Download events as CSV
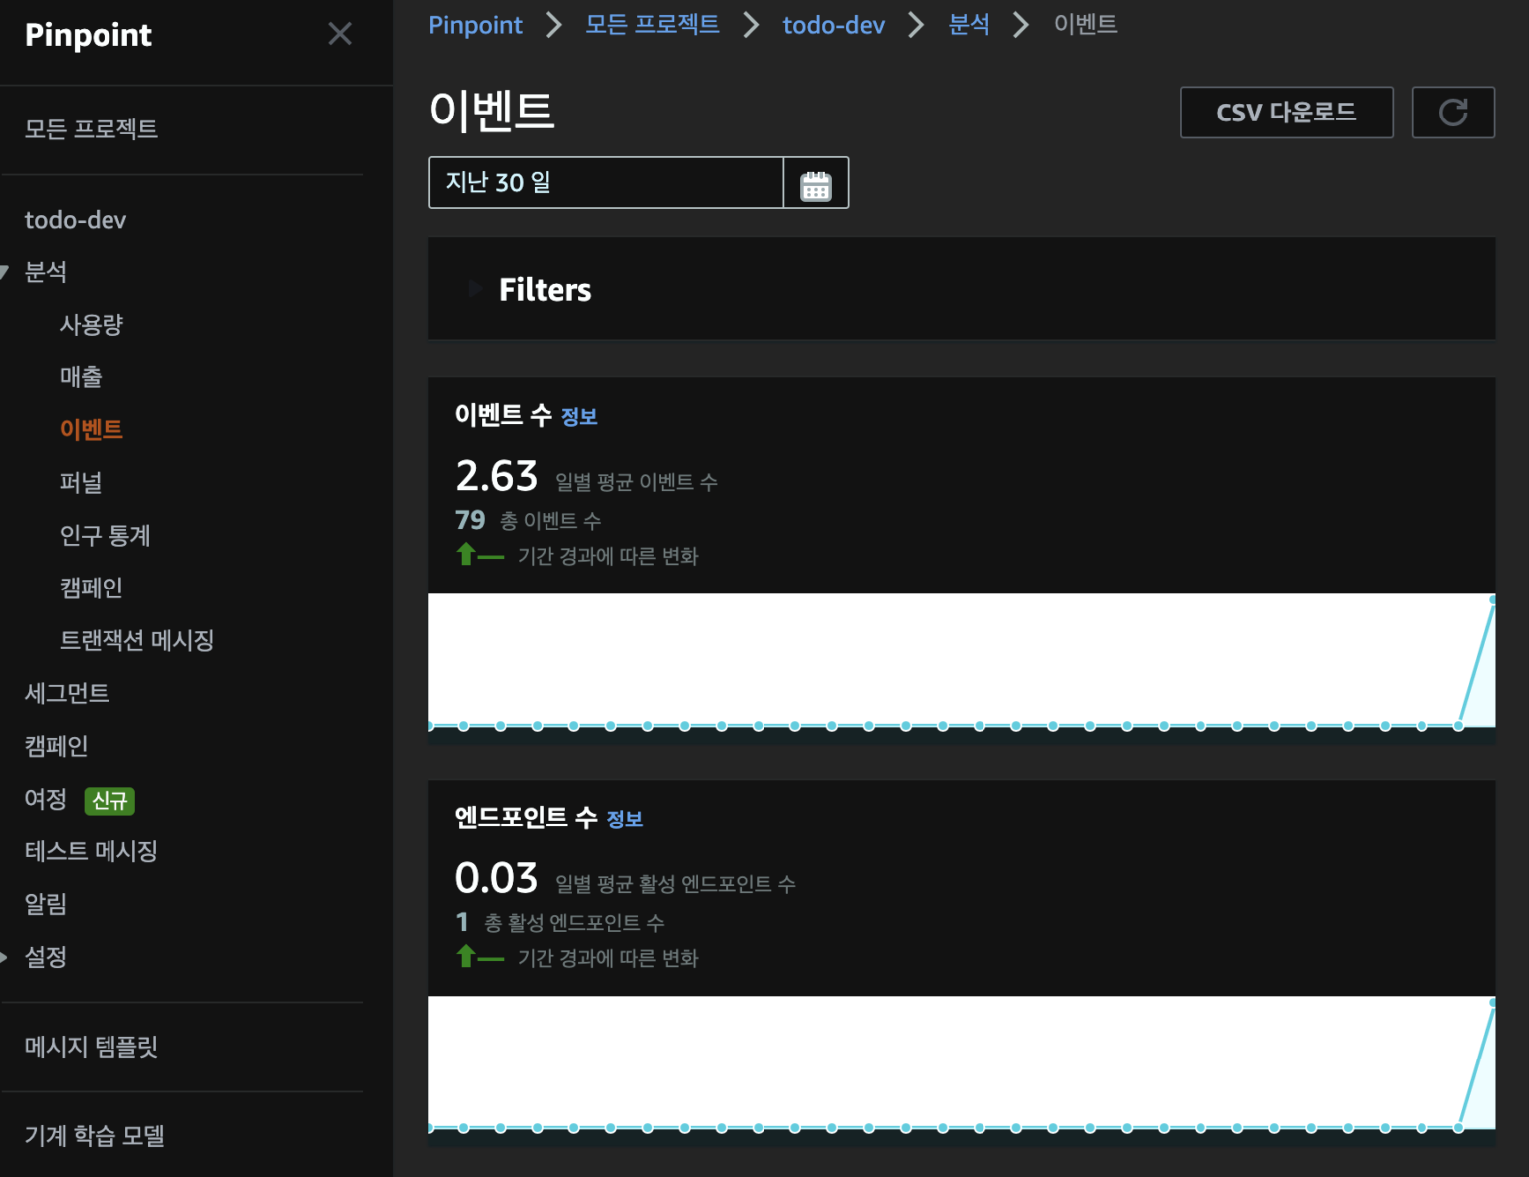 pos(1286,112)
